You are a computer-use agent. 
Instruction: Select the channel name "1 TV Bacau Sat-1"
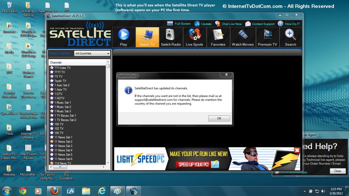pos(65,116)
